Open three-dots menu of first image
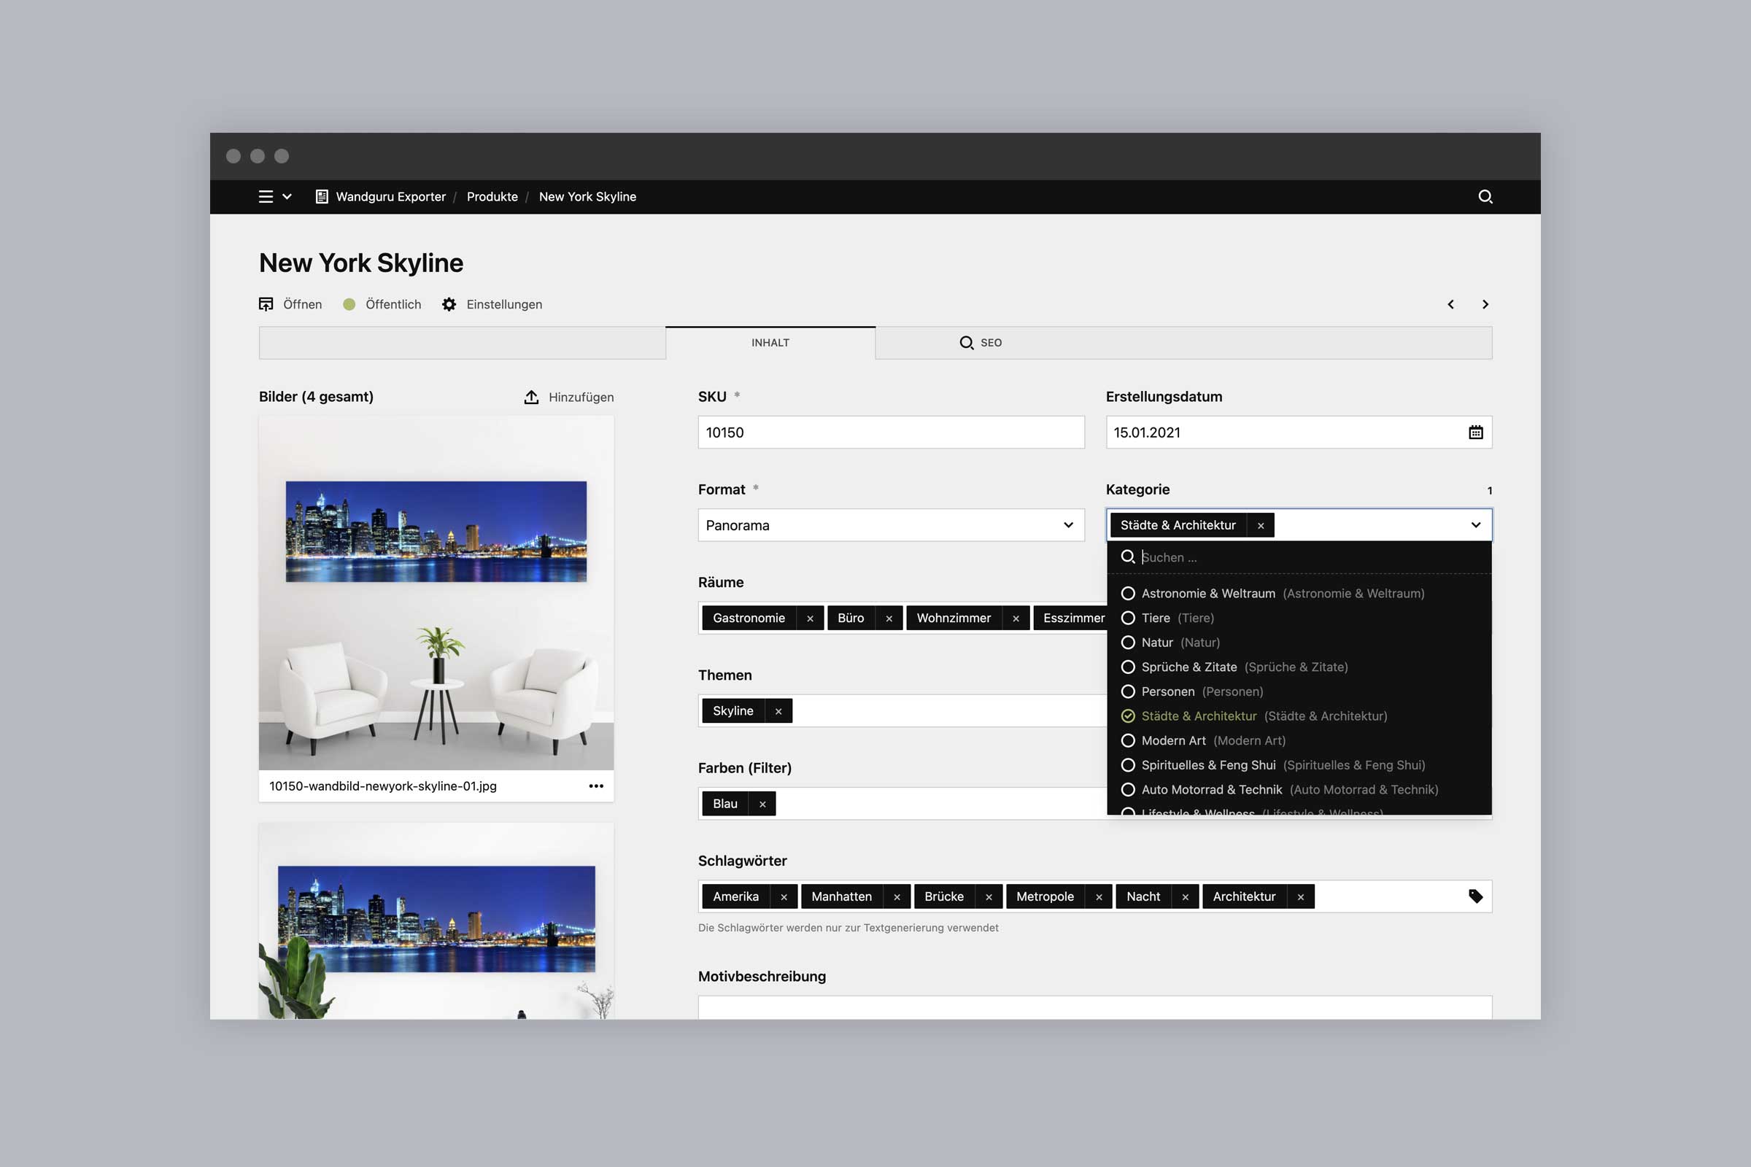The image size is (1751, 1167). click(x=596, y=786)
